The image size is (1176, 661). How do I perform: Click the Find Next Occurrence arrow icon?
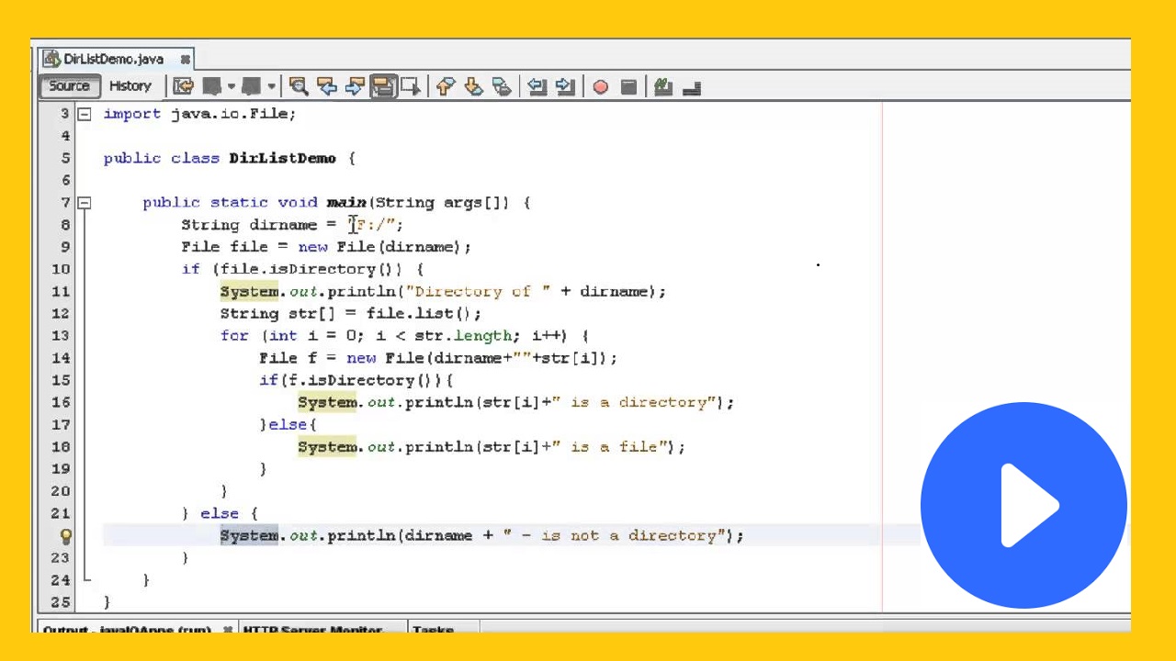[x=357, y=85]
